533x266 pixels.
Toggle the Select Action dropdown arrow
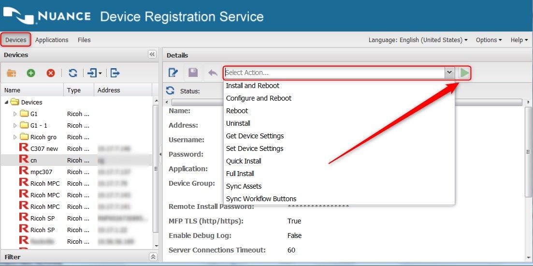pyautogui.click(x=449, y=73)
